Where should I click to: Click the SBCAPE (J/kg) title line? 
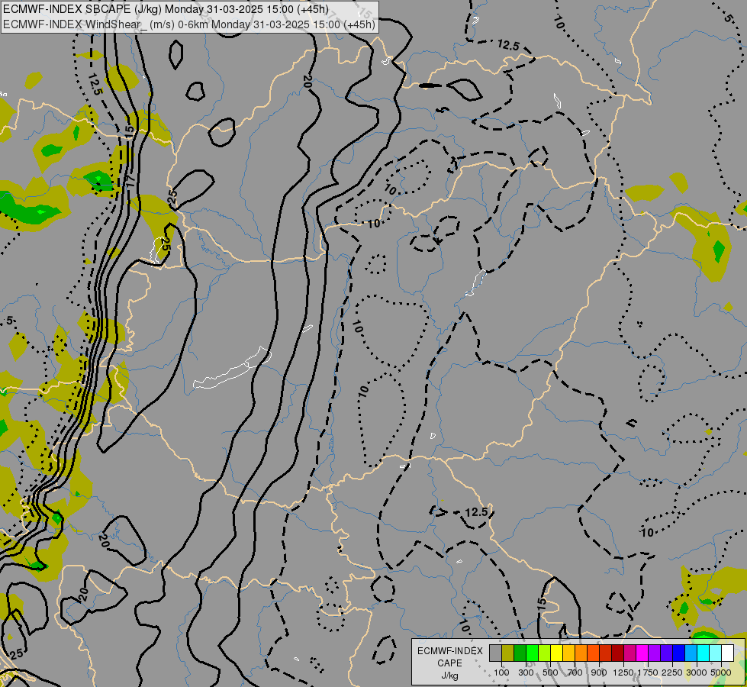166,9
